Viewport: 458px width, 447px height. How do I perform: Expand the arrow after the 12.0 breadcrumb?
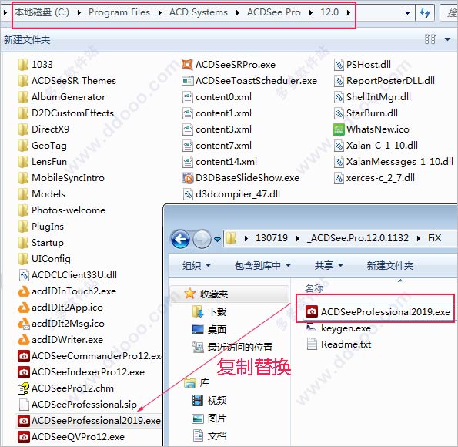[x=349, y=12]
